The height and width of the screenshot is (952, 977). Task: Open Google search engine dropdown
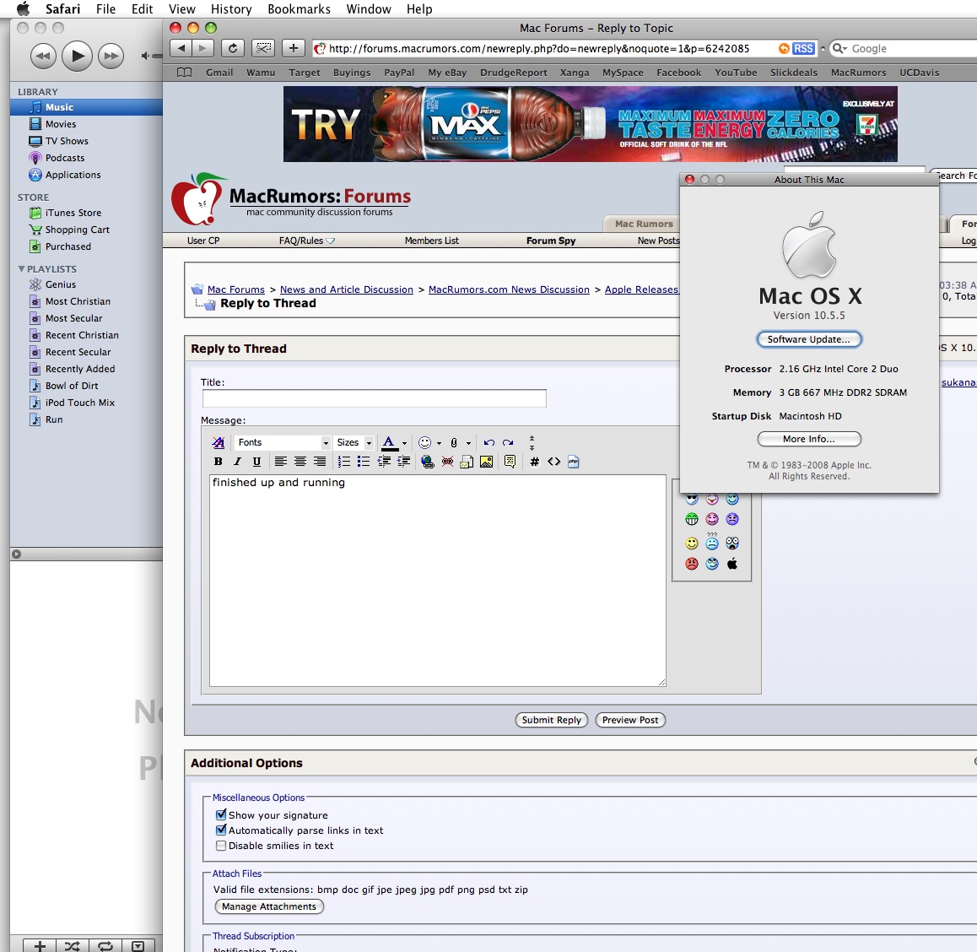pos(840,49)
